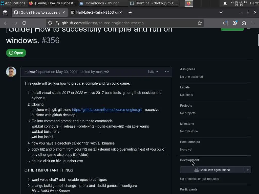
Task: Switch to Downloads - Thunar window
Action: (103, 3)
